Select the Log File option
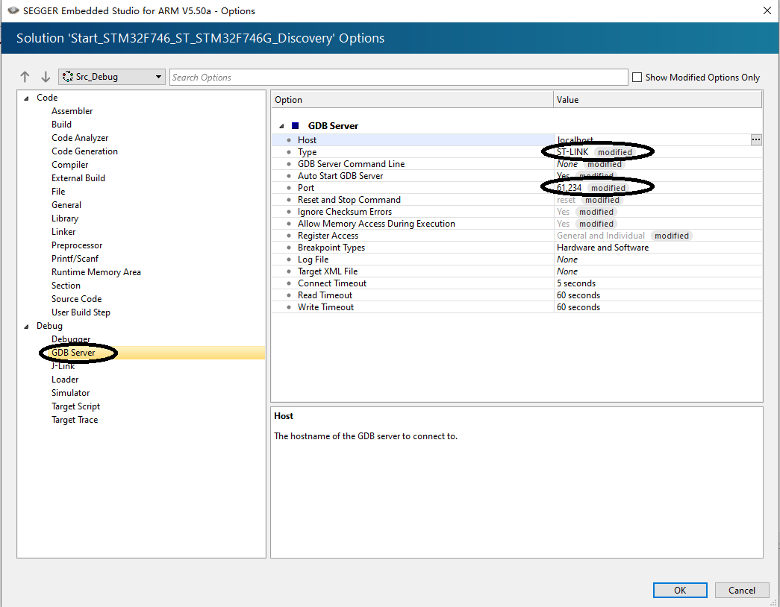 coord(517,259)
